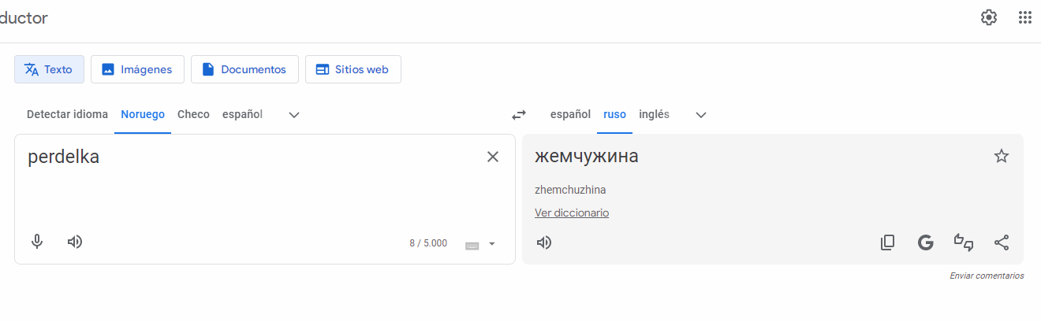The width and height of the screenshot is (1041, 322).
Task: Select Checo as the source language
Action: click(193, 114)
